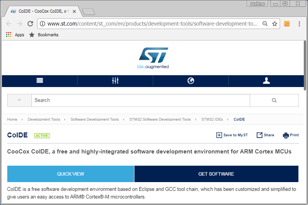
Task: Click the Andrew profile button
Action: click(x=257, y=4)
